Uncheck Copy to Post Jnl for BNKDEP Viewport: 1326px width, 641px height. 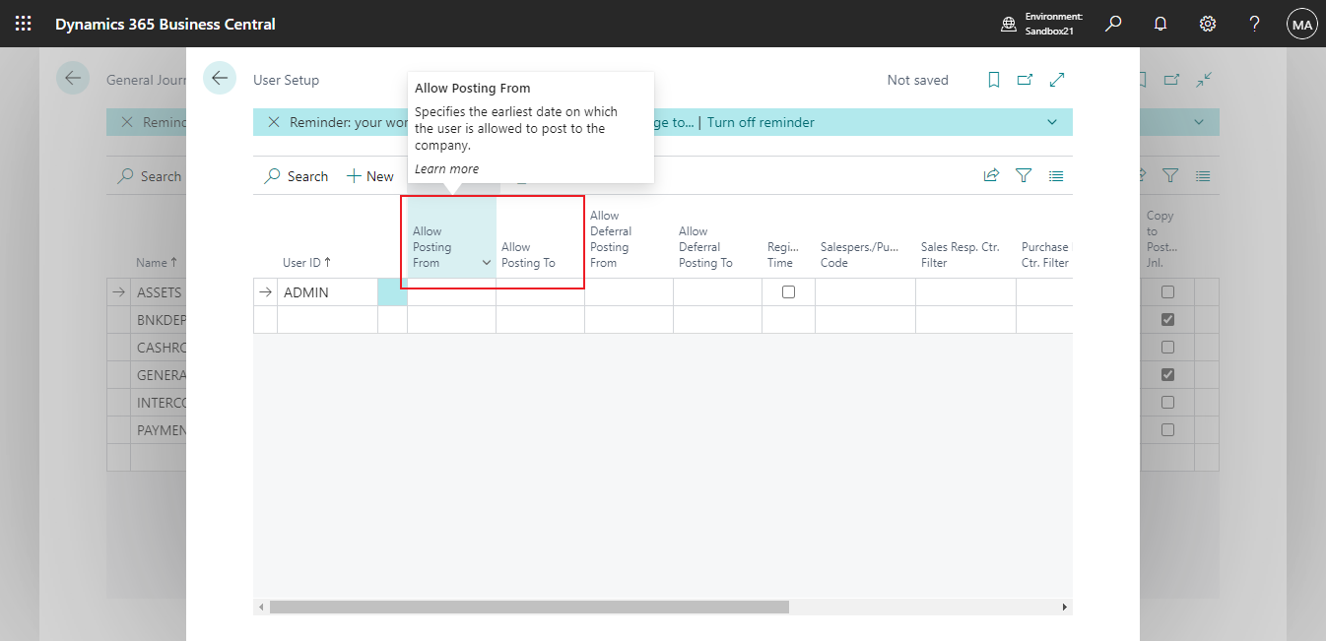click(1167, 319)
